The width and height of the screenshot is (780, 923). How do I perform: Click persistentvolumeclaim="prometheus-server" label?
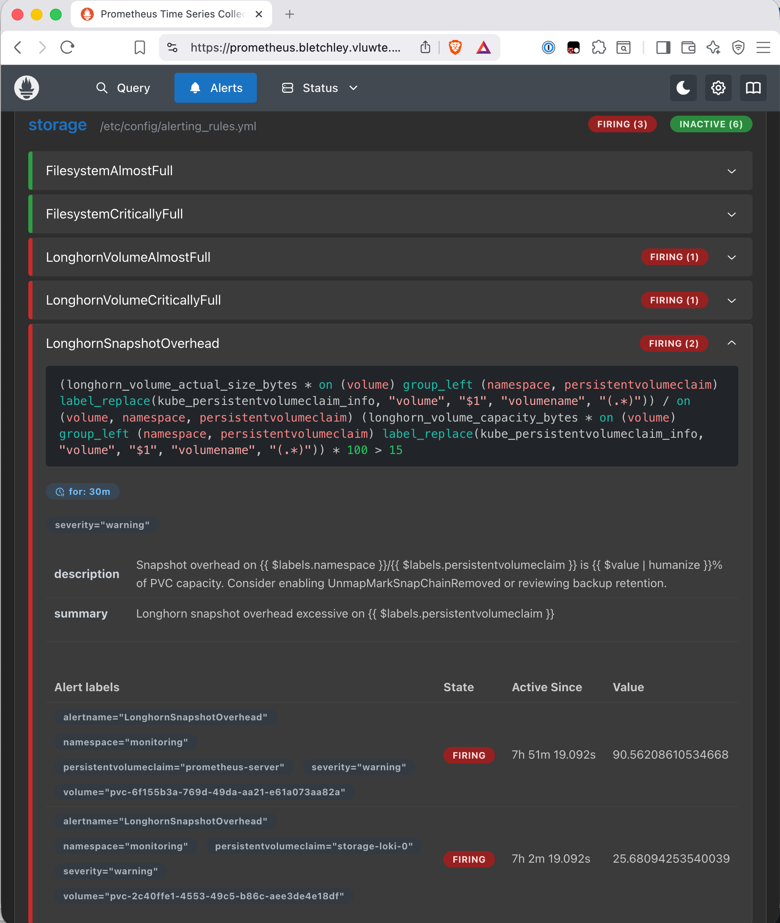(x=174, y=767)
